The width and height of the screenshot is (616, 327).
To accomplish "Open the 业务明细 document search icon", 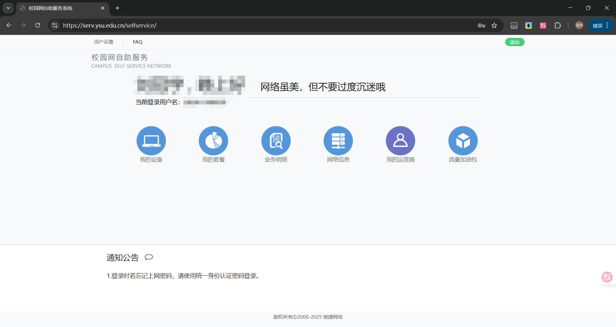I will [276, 141].
